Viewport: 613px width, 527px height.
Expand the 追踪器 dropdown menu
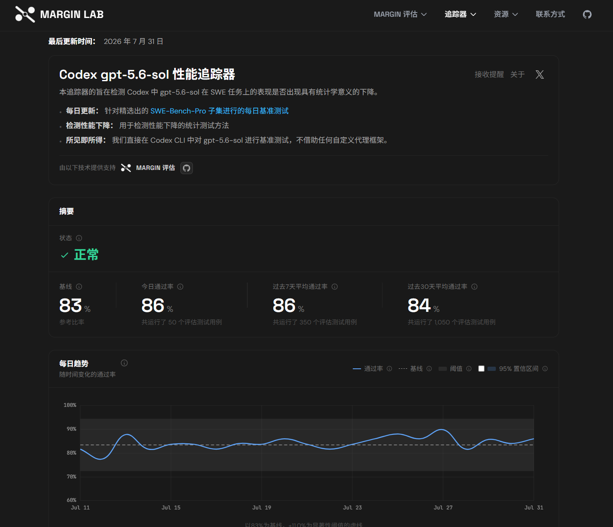[x=460, y=14]
